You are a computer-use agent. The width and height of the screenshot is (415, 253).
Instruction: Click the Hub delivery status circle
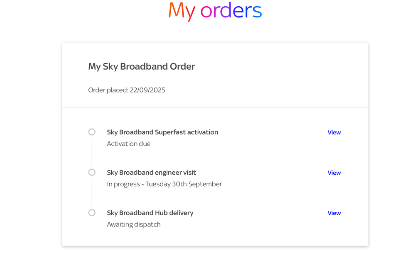click(92, 213)
